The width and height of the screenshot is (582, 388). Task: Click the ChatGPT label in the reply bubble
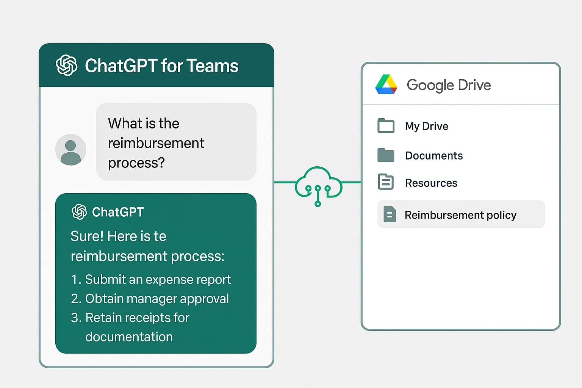(x=118, y=212)
